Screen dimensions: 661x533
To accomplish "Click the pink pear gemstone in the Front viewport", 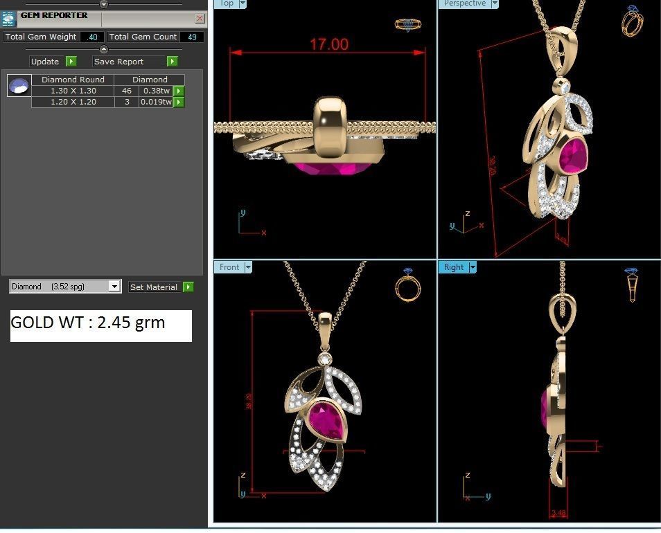I will (x=326, y=421).
